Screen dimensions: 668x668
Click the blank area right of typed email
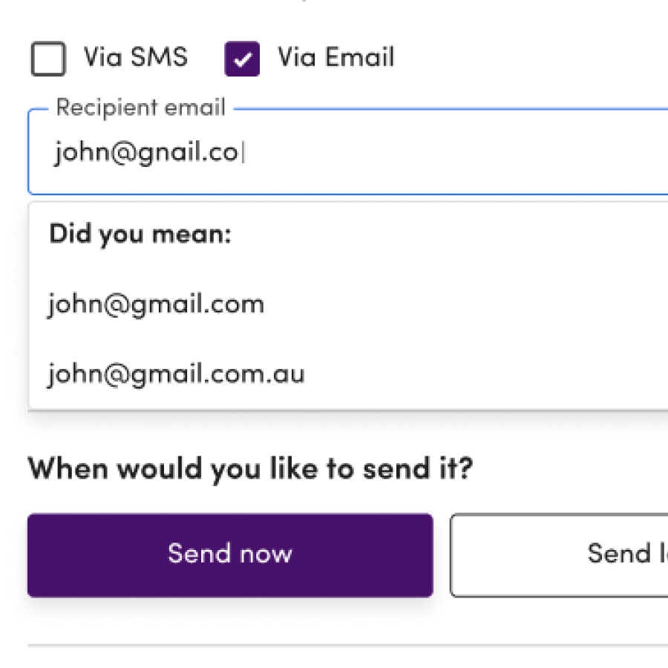click(x=460, y=153)
